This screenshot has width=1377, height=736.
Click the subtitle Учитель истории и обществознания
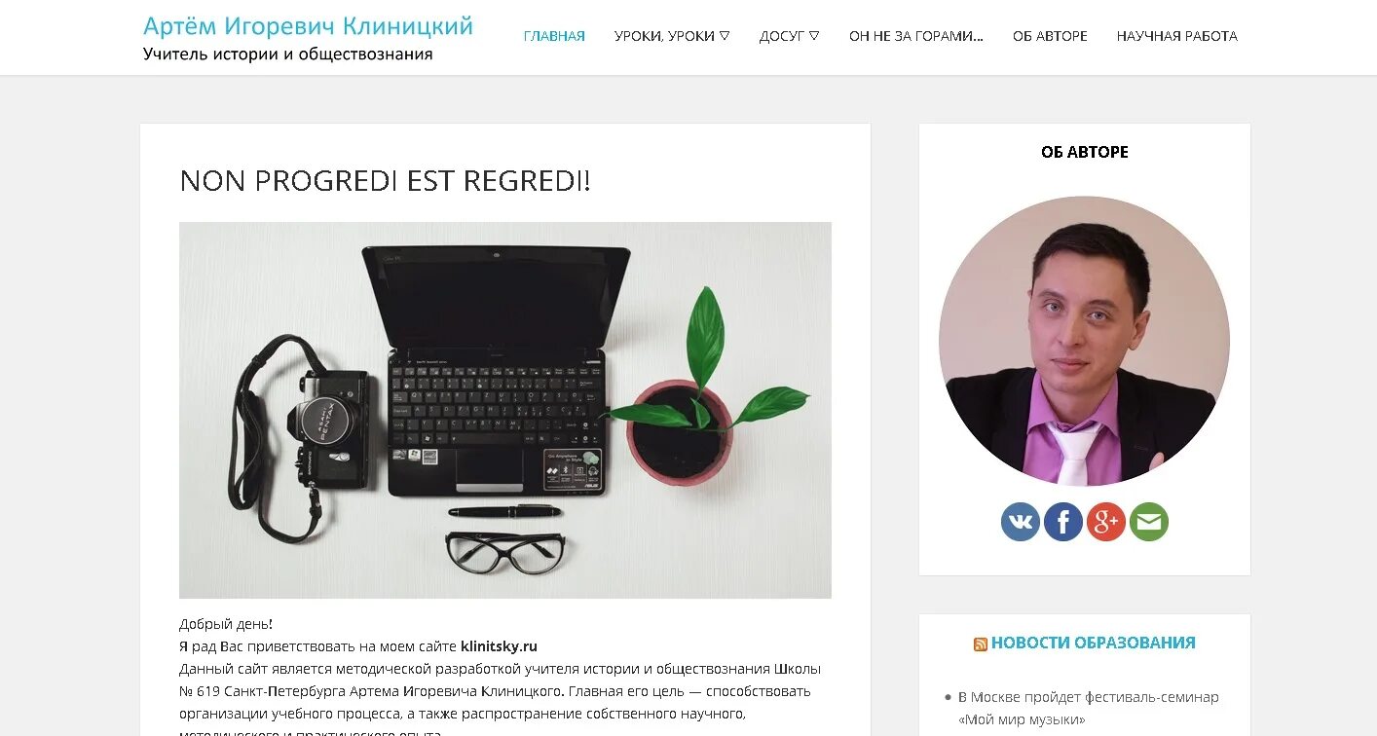pos(288,55)
